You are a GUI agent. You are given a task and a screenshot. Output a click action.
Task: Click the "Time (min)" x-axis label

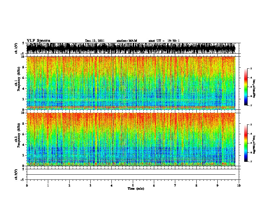136,189
